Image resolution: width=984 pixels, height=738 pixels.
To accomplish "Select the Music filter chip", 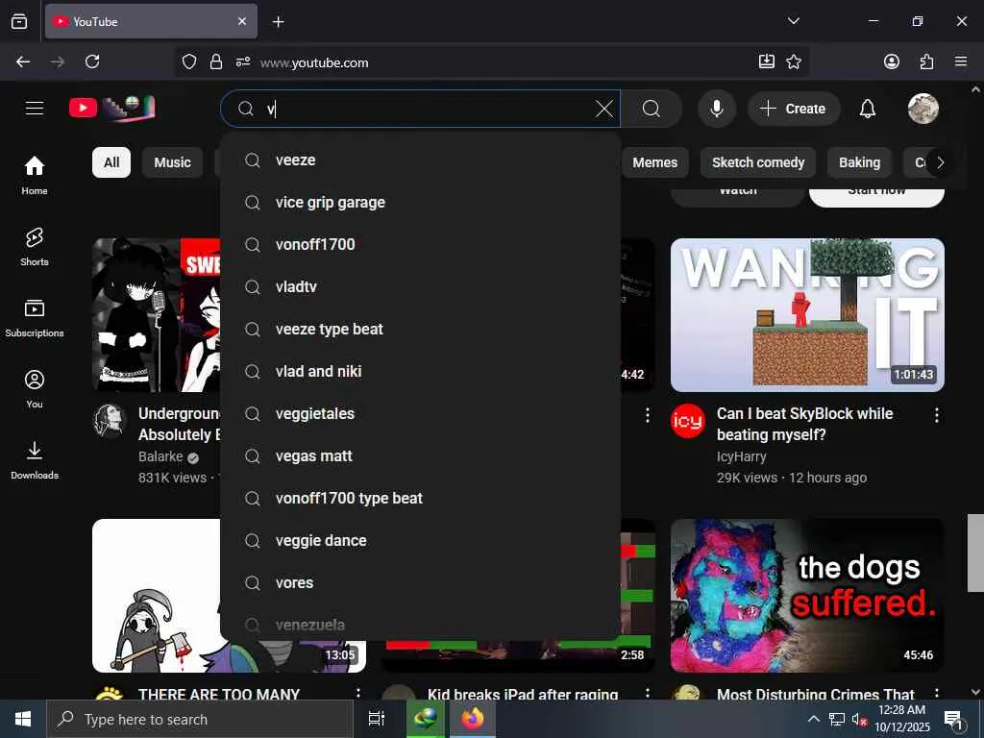I will [173, 162].
